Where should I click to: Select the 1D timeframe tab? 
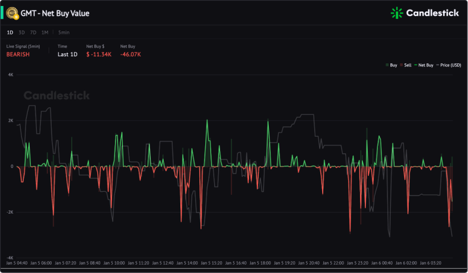coord(10,33)
